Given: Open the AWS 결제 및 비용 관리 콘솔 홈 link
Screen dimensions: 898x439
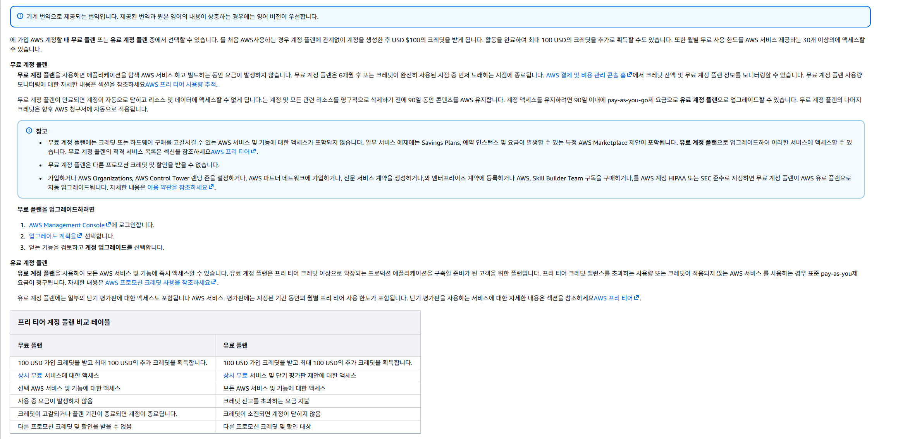Looking at the screenshot, I should (x=585, y=75).
